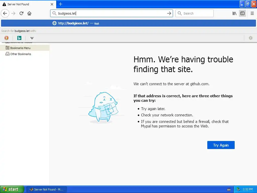
Task: Click 'Check your network connection.' text
Action: tap(167, 115)
